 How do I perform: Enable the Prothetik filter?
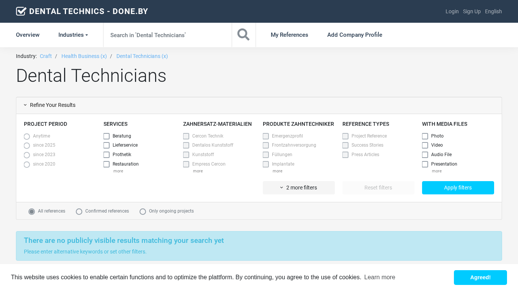click(x=107, y=155)
